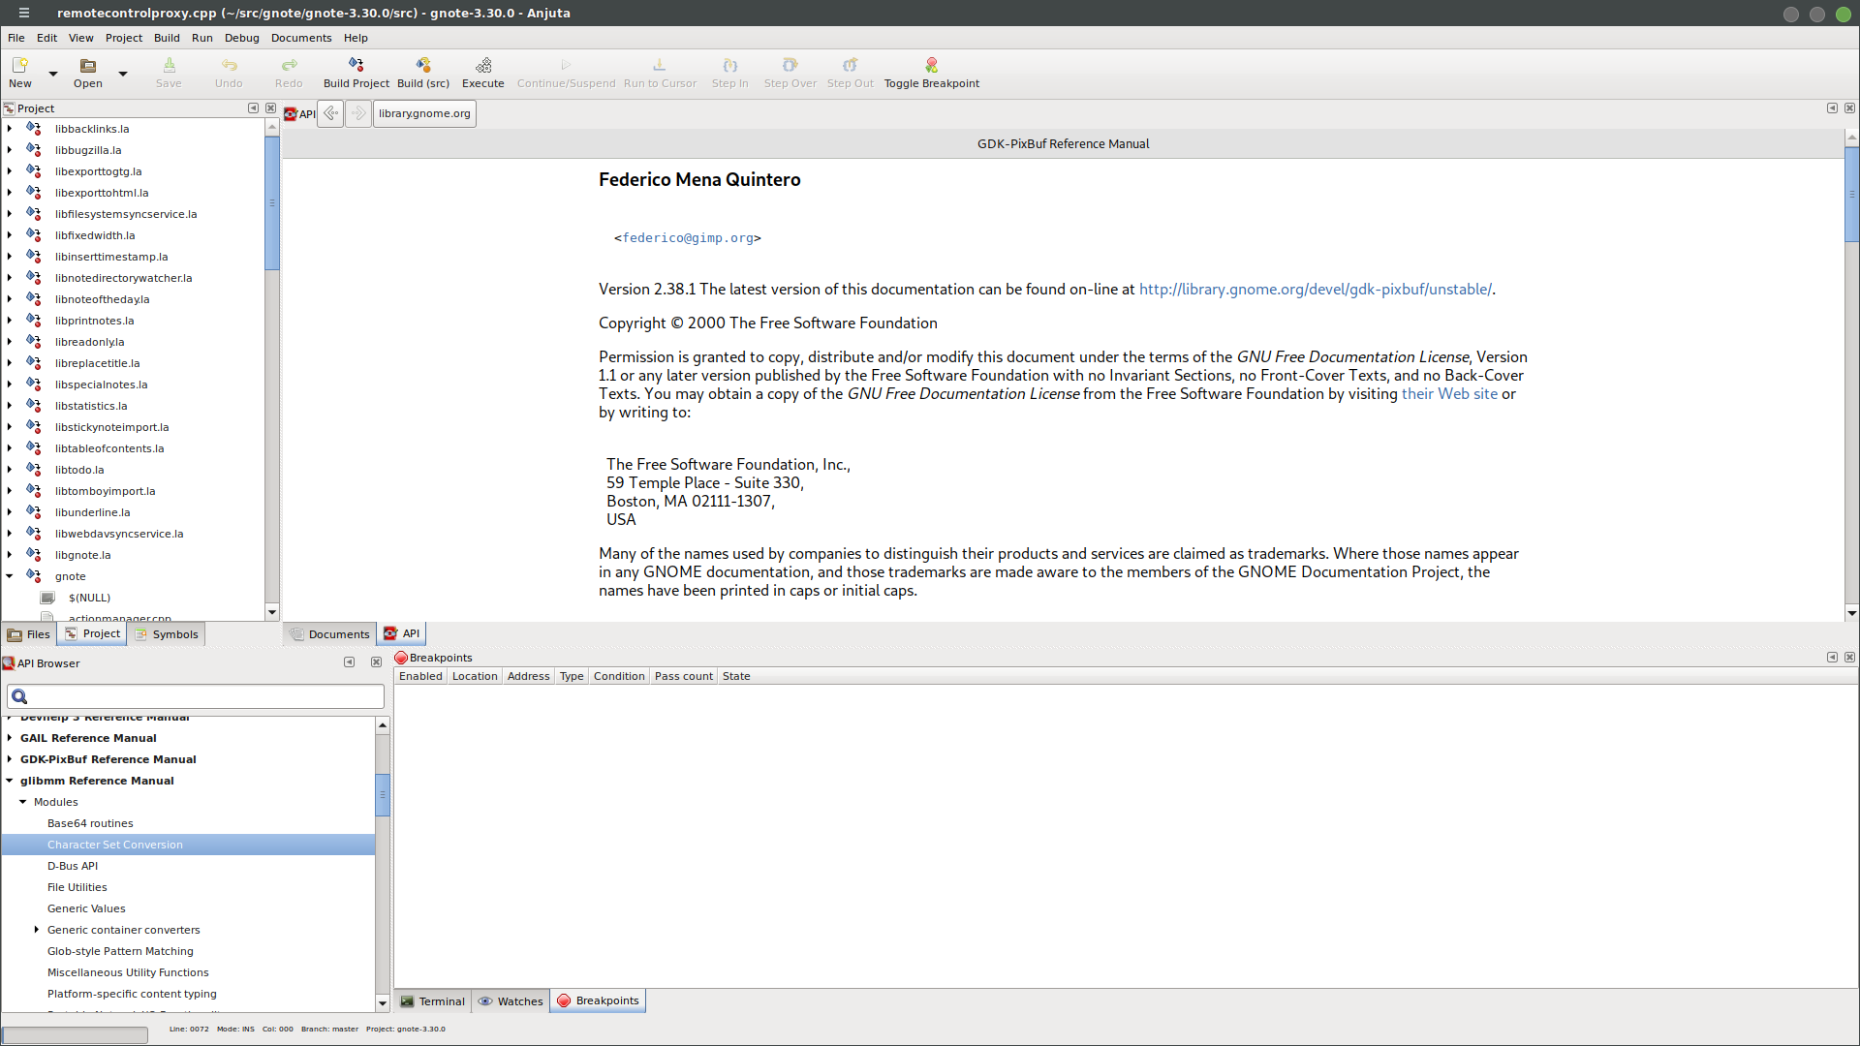
Task: Open the Build menu
Action: tap(167, 38)
